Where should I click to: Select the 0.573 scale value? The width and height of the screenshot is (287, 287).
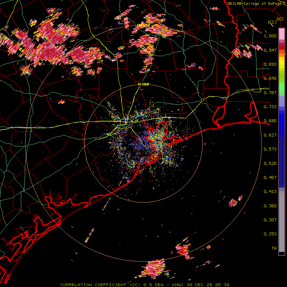click(270, 149)
